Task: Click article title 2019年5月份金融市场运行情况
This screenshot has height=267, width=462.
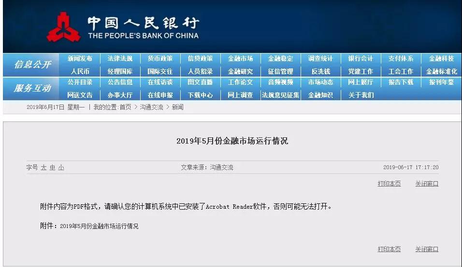Action: [x=232, y=141]
